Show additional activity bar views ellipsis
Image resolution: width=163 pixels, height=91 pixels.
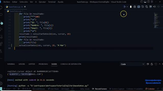(x=1, y=58)
